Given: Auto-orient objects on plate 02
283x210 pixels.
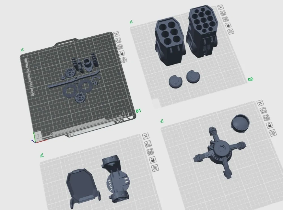Looking at the screenshot, I should (223, 13).
